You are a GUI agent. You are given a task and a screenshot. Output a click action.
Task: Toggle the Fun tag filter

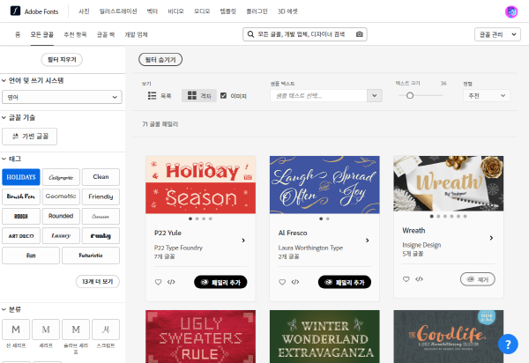[31, 256]
